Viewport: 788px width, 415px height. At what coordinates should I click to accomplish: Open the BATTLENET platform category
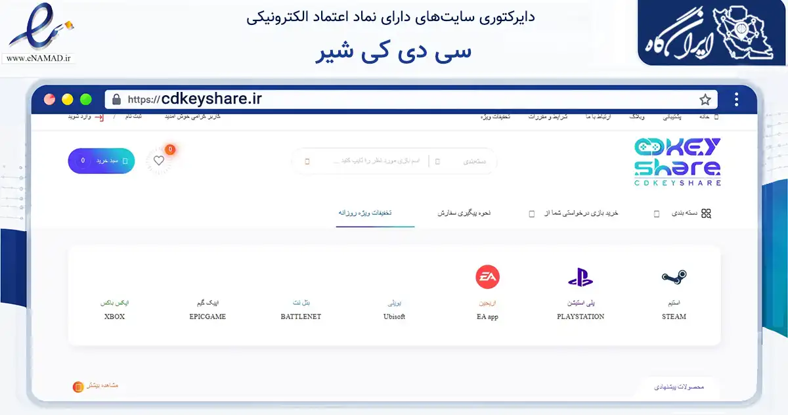(x=301, y=311)
